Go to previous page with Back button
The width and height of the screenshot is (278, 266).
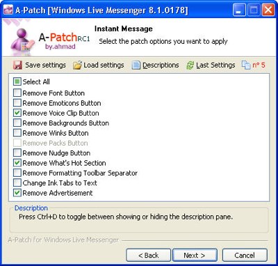149,256
